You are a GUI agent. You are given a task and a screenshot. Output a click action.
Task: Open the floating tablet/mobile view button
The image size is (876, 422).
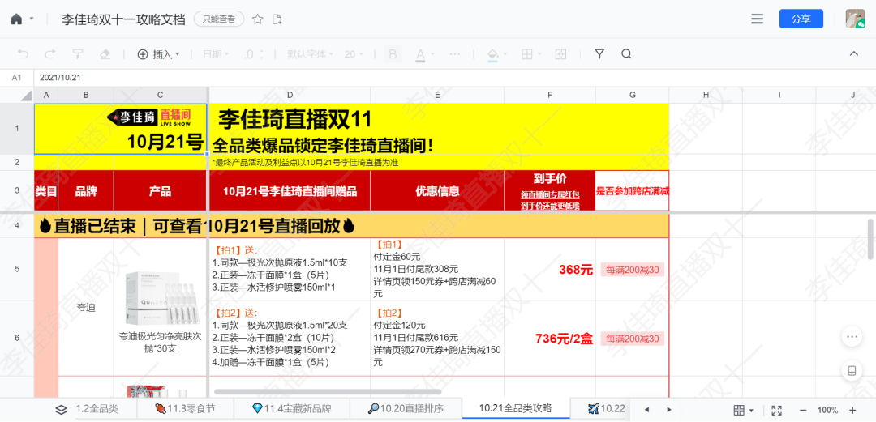[x=852, y=371]
